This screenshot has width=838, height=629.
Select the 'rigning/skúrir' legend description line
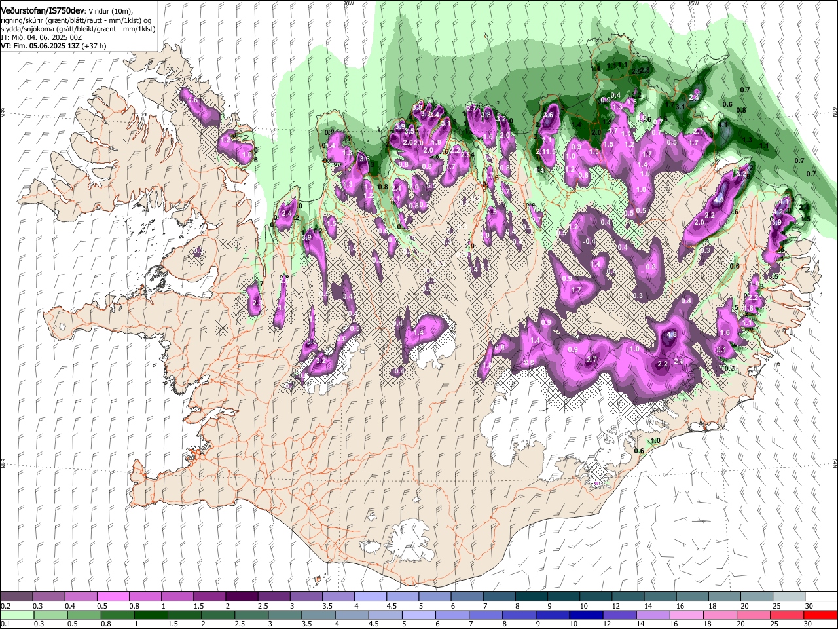tap(77, 20)
